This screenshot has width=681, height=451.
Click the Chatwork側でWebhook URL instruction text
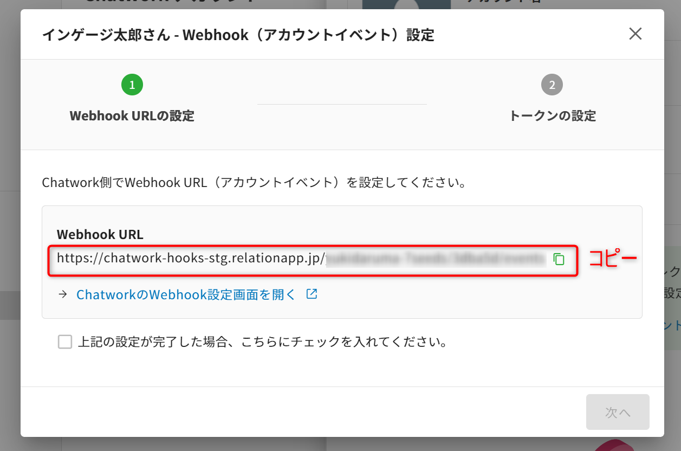[x=254, y=183]
